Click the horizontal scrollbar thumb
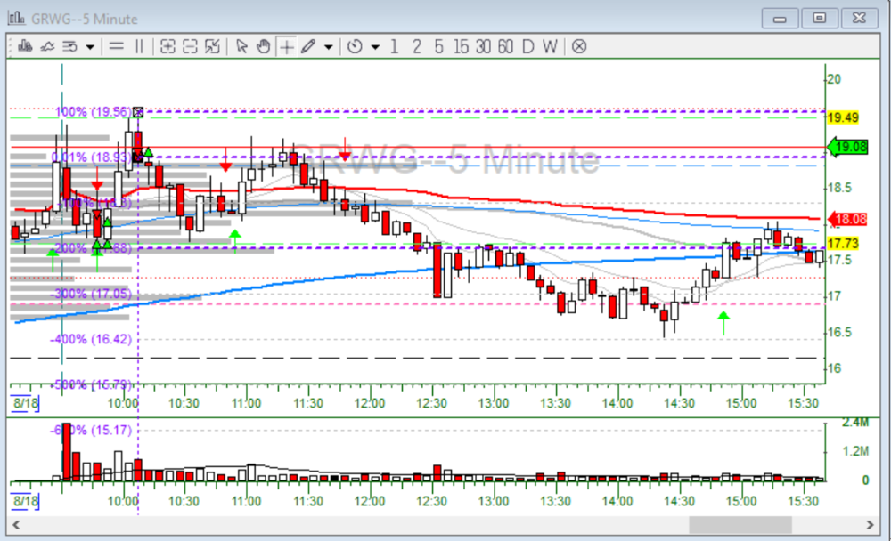Image resolution: width=891 pixels, height=541 pixels. tap(725, 525)
